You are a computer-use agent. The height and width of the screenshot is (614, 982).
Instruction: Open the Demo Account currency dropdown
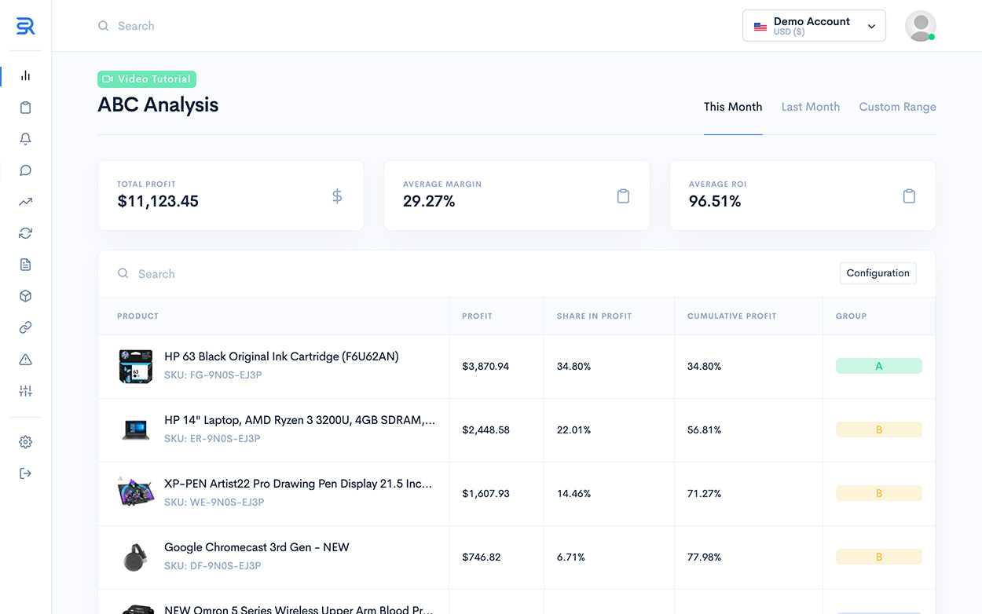[814, 26]
